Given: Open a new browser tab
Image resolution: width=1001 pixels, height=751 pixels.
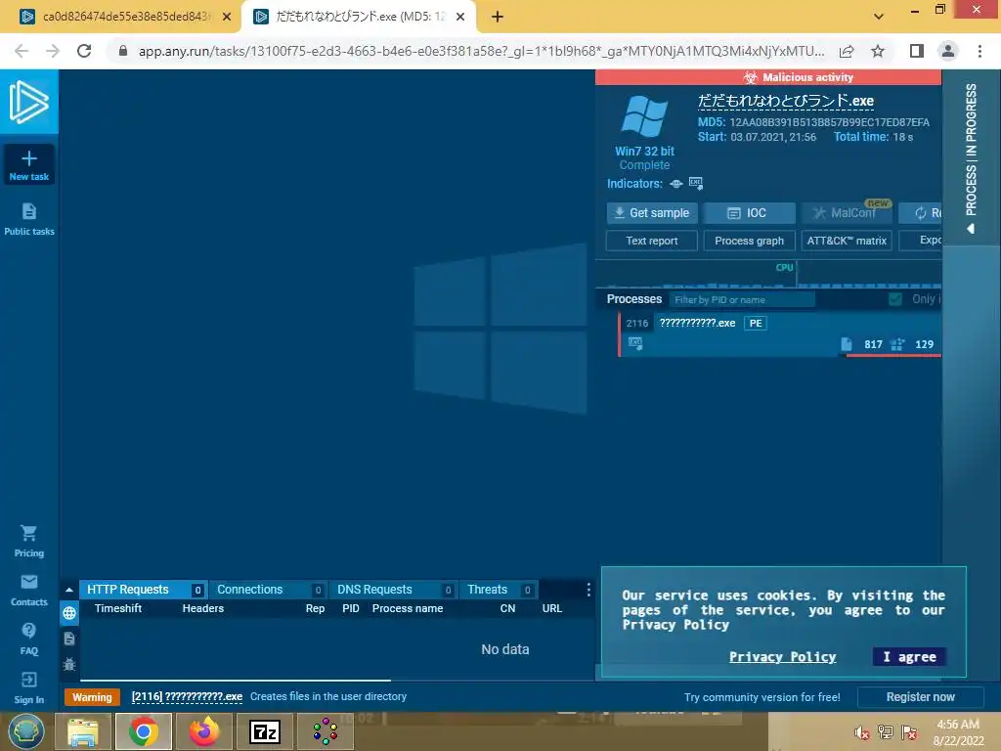Looking at the screenshot, I should coord(498,17).
